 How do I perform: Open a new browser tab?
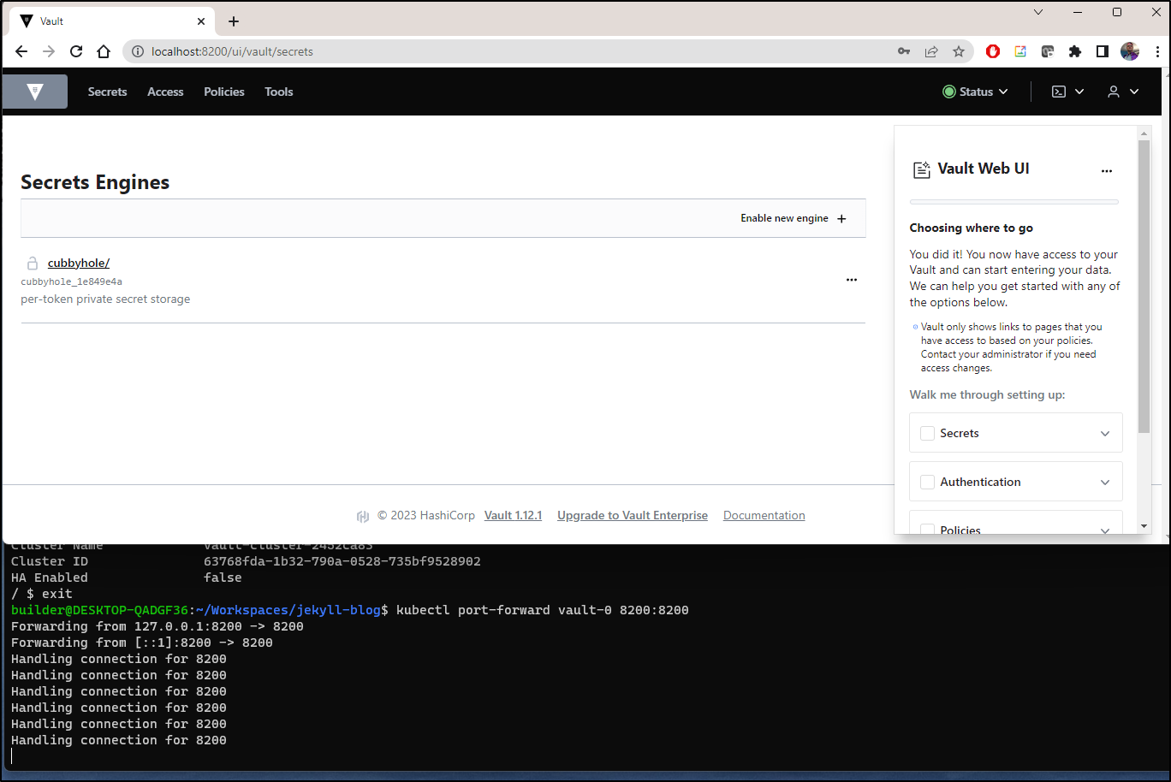coord(234,21)
